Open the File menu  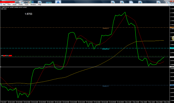click(4, 5)
